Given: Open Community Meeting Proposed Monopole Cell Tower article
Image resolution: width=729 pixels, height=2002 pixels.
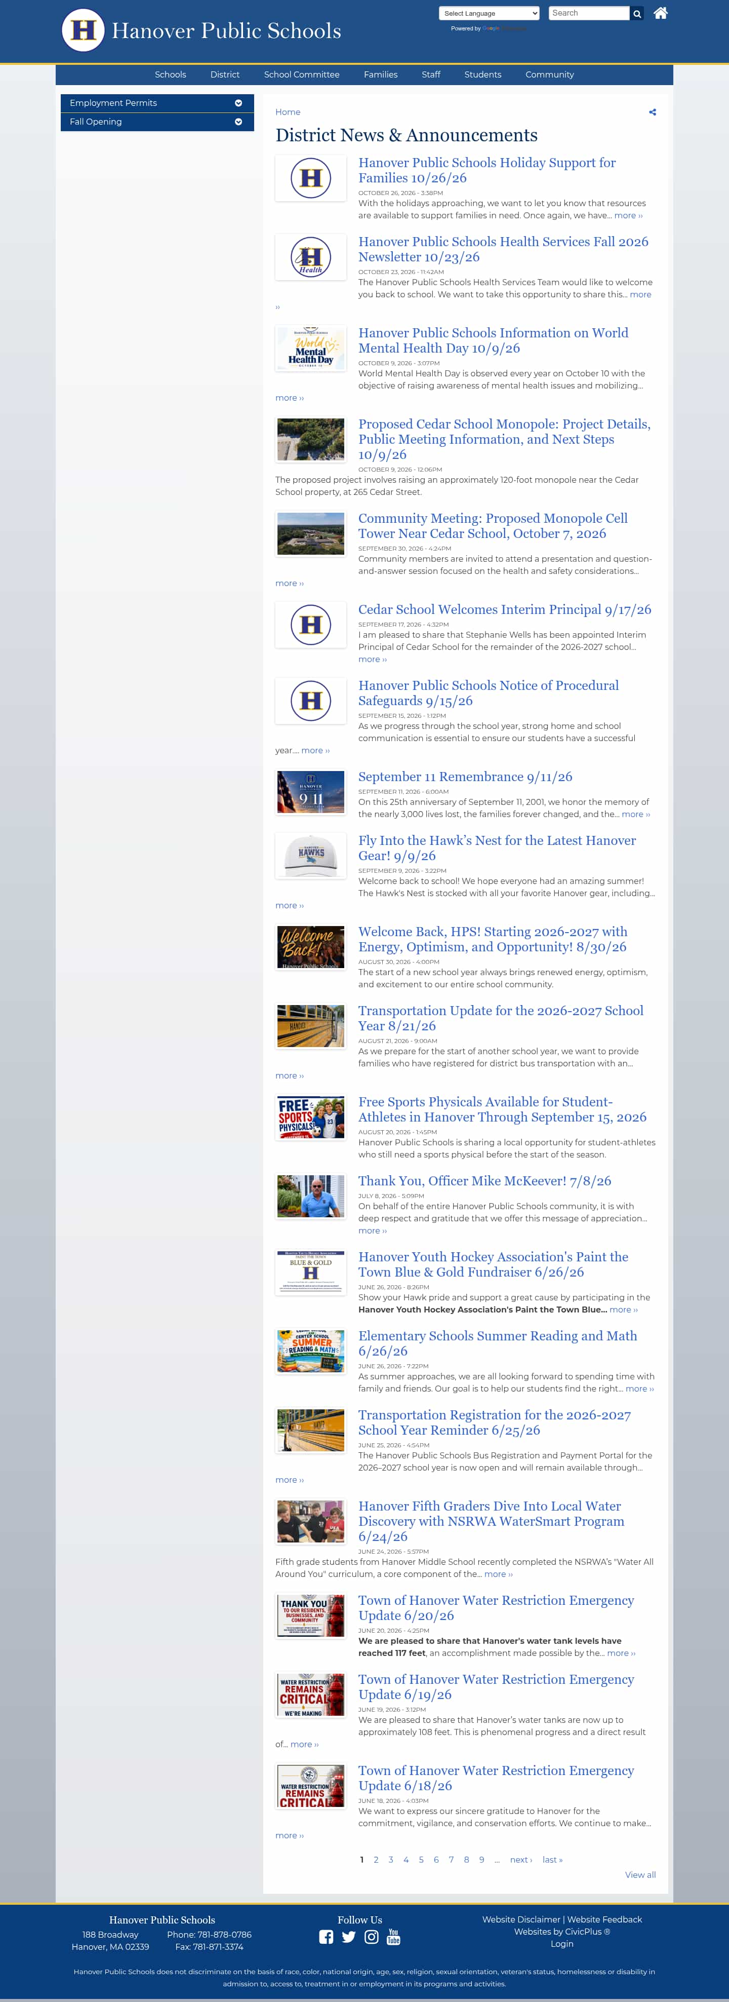Looking at the screenshot, I should point(493,526).
